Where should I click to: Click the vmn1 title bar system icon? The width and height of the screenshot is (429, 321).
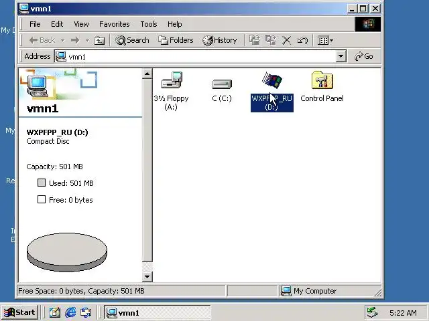pyautogui.click(x=24, y=9)
